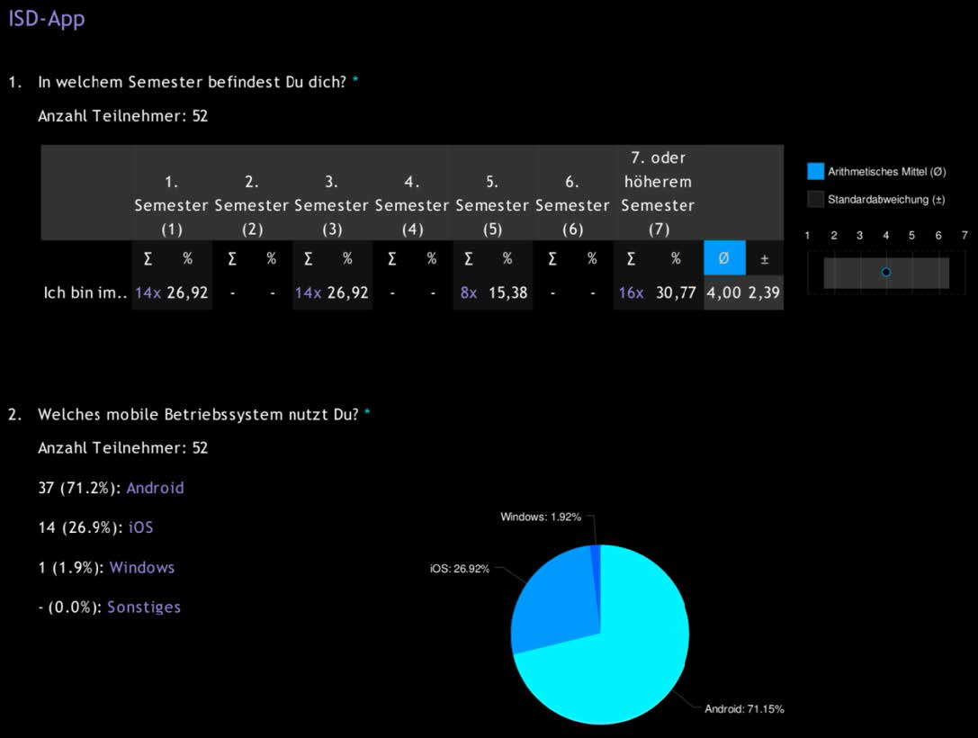Viewport: 978px width, 738px height.
Task: Click the 16x count for 7. Semester
Action: 632,292
